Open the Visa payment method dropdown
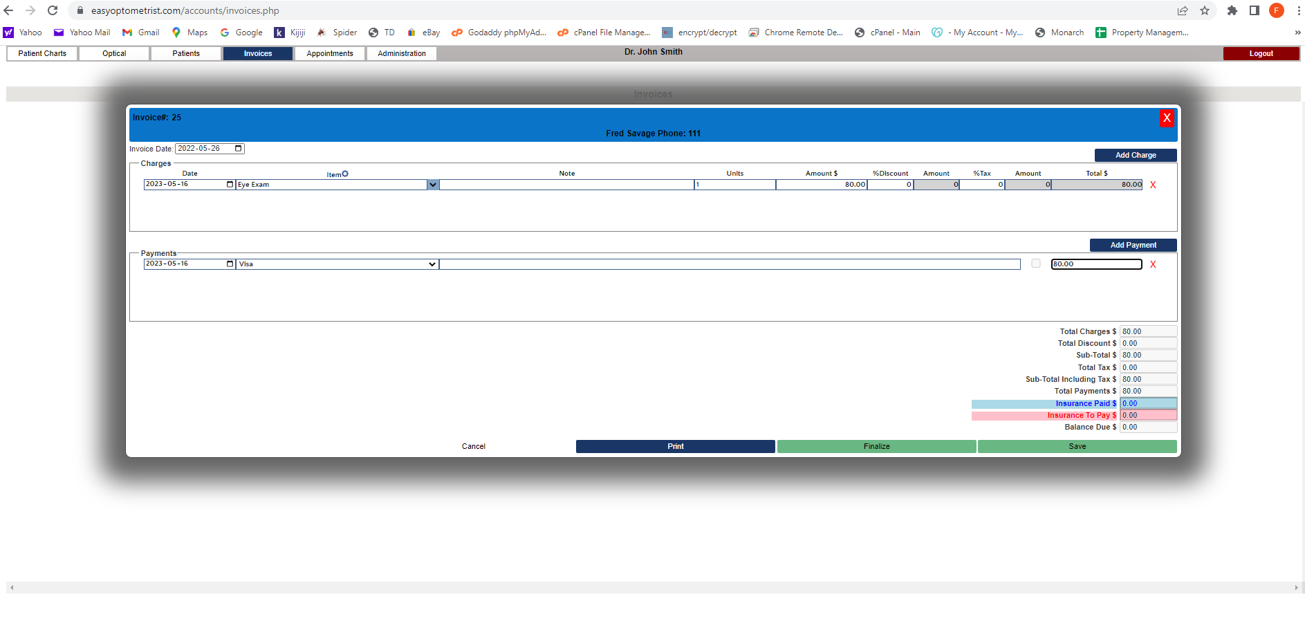The height and width of the screenshot is (617, 1305). click(337, 264)
